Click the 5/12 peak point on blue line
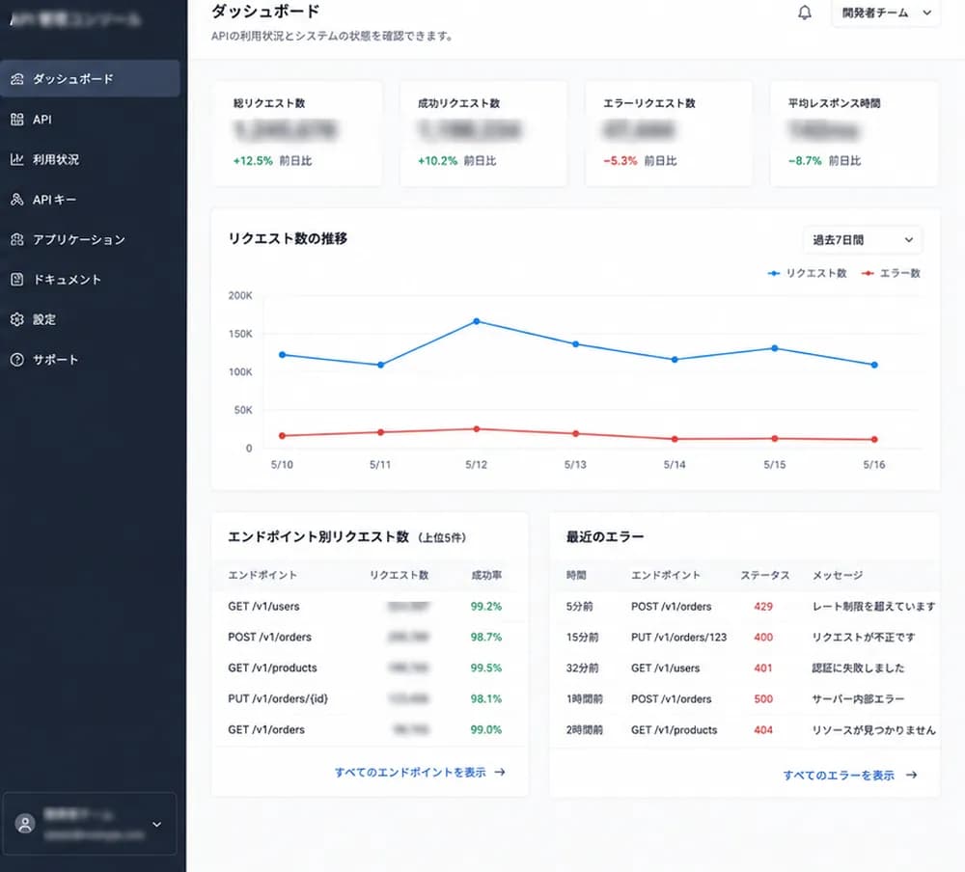The image size is (965, 872). tap(477, 321)
